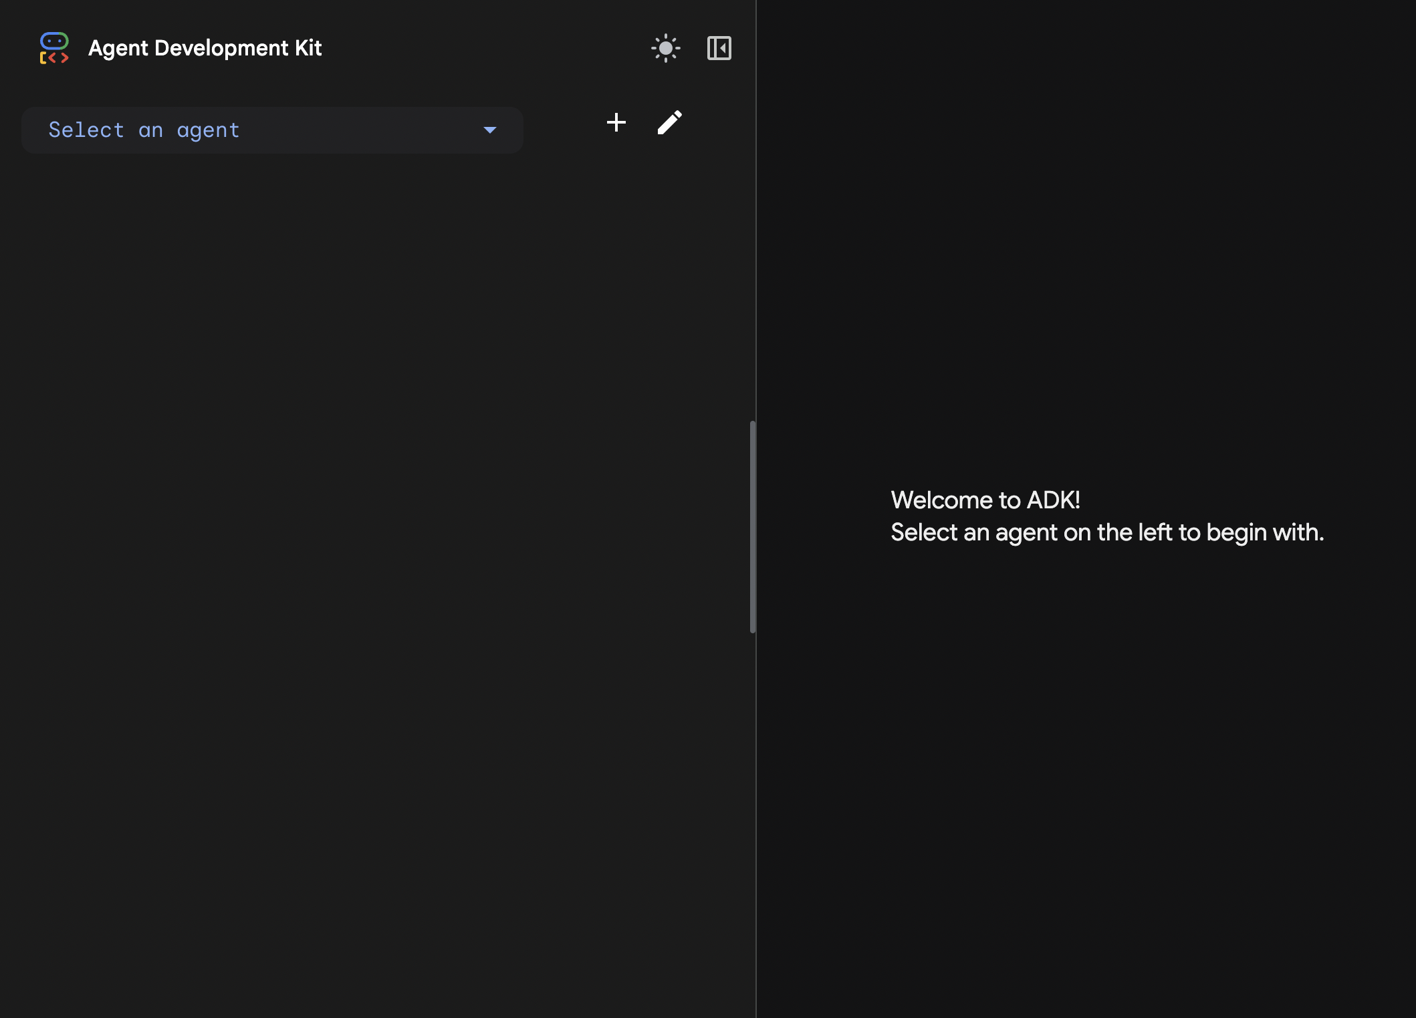1416x1018 pixels.
Task: Open the 'Select an agent' dropdown
Action: pyautogui.click(x=271, y=130)
